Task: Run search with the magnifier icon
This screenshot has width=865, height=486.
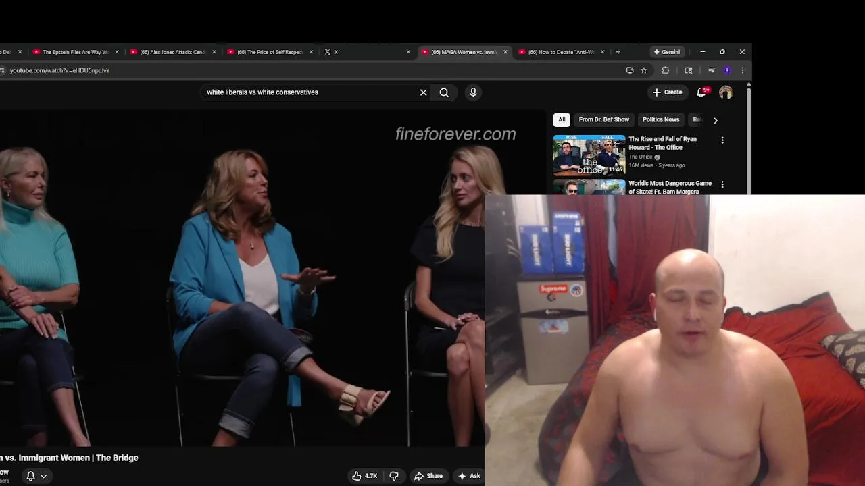Action: tap(444, 92)
